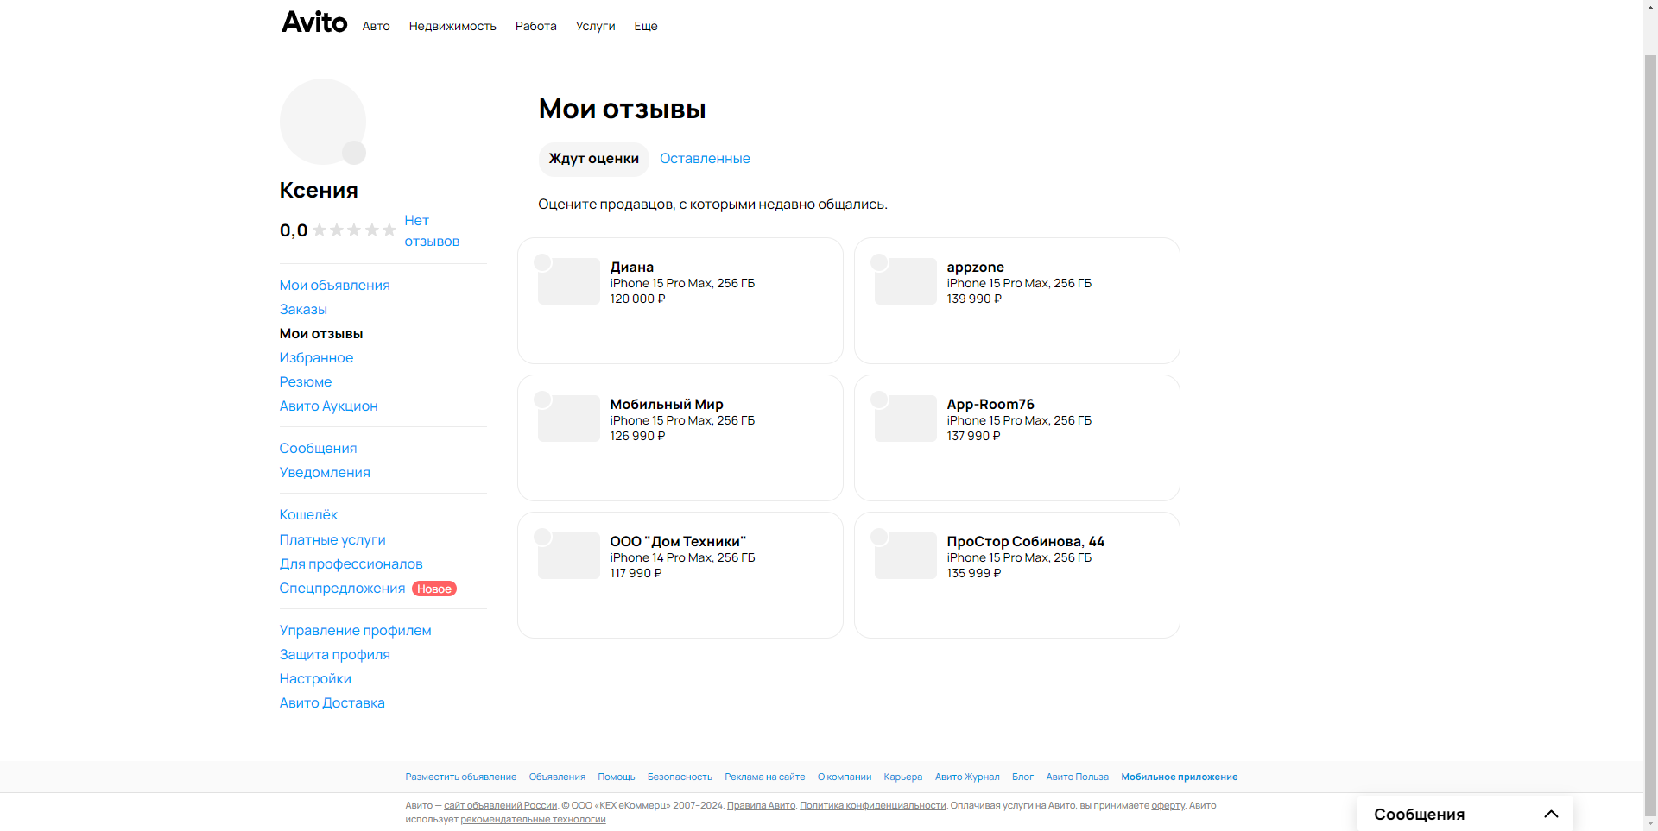This screenshot has height=831, width=1658.
Task: Open Уведомления in sidebar
Action: pos(325,473)
